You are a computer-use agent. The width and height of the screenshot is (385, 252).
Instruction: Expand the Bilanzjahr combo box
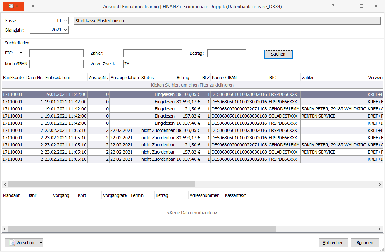point(65,30)
